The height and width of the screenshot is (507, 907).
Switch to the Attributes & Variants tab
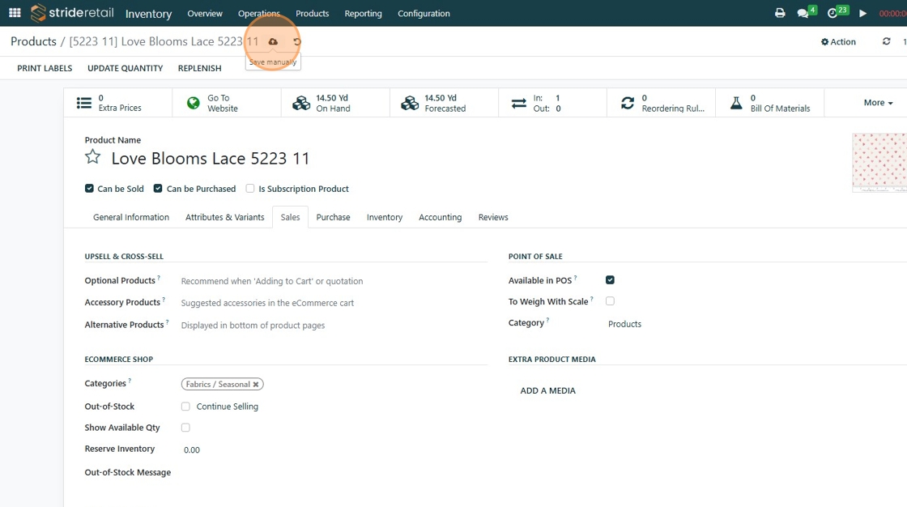224,217
